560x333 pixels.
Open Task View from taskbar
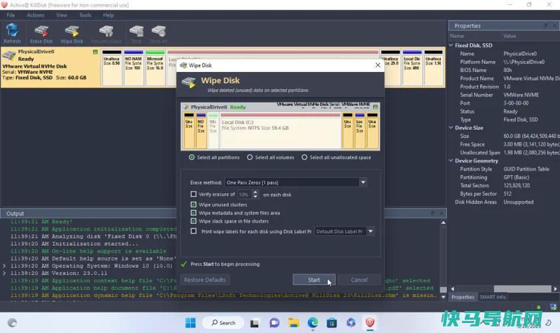[x=254, y=323]
